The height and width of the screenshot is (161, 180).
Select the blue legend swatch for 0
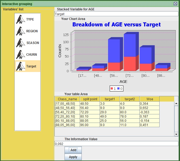coord(118,88)
